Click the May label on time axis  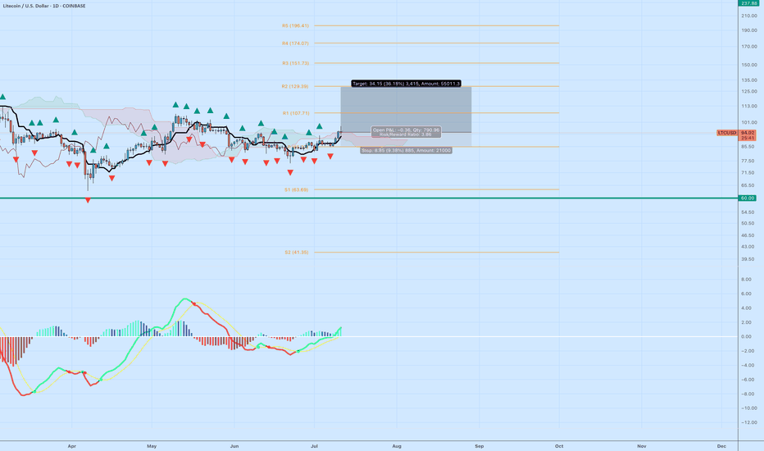(x=152, y=446)
